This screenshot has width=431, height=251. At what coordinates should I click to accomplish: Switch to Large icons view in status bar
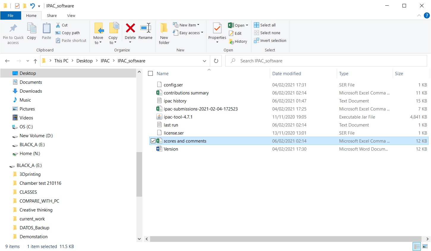click(425, 247)
